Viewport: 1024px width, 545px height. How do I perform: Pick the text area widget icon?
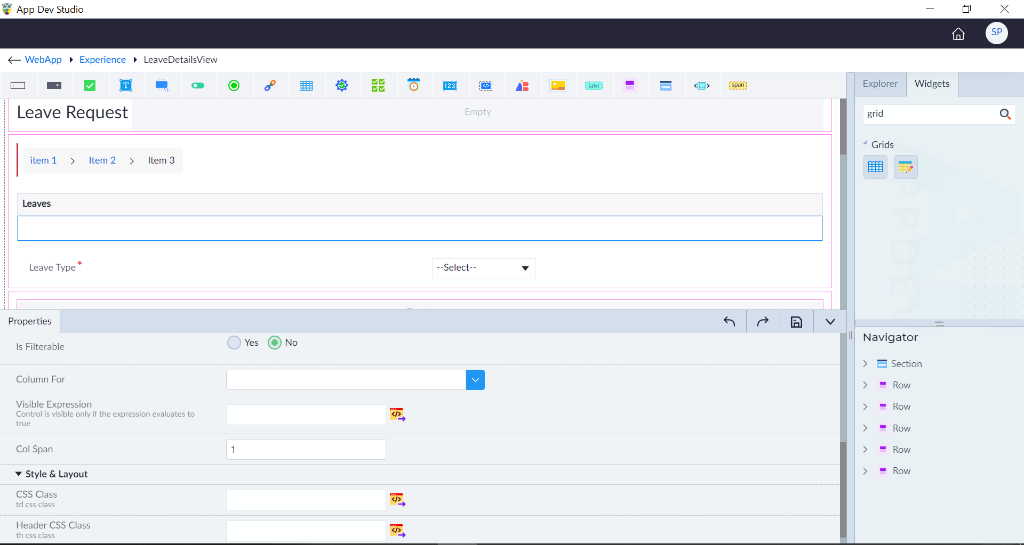(x=126, y=86)
